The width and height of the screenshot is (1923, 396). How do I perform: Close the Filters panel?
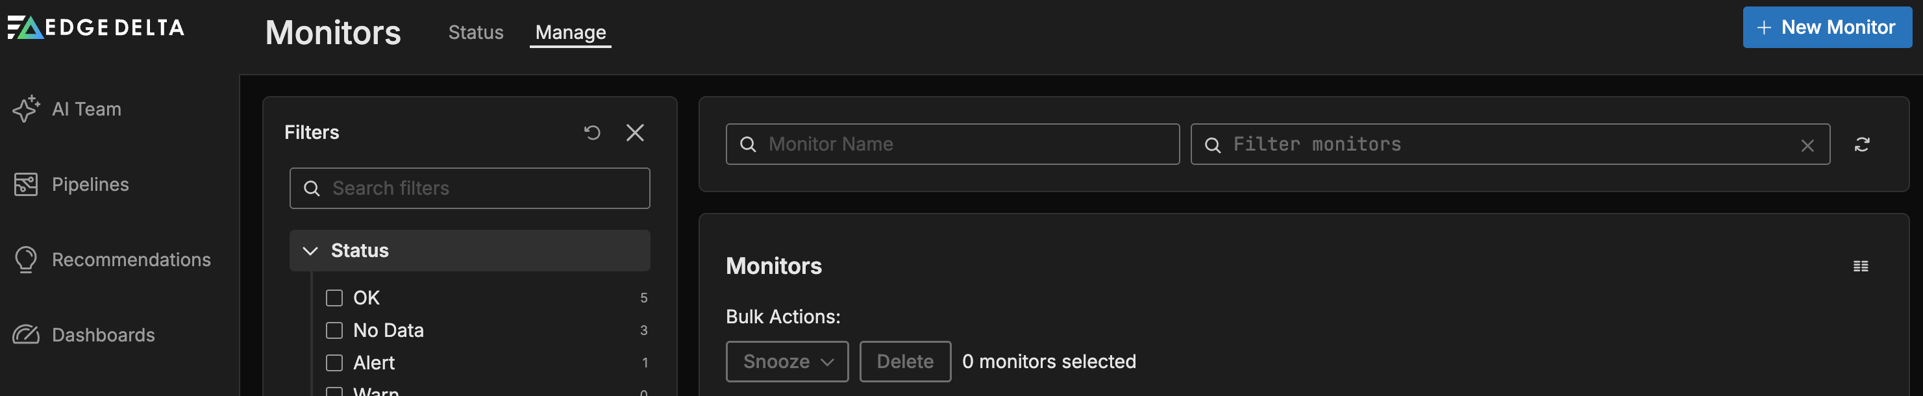pos(634,132)
